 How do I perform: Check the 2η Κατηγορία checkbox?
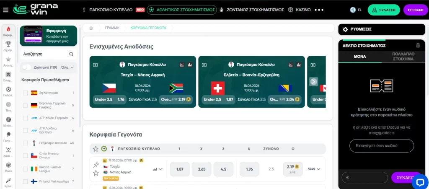pyautogui.click(x=25, y=93)
